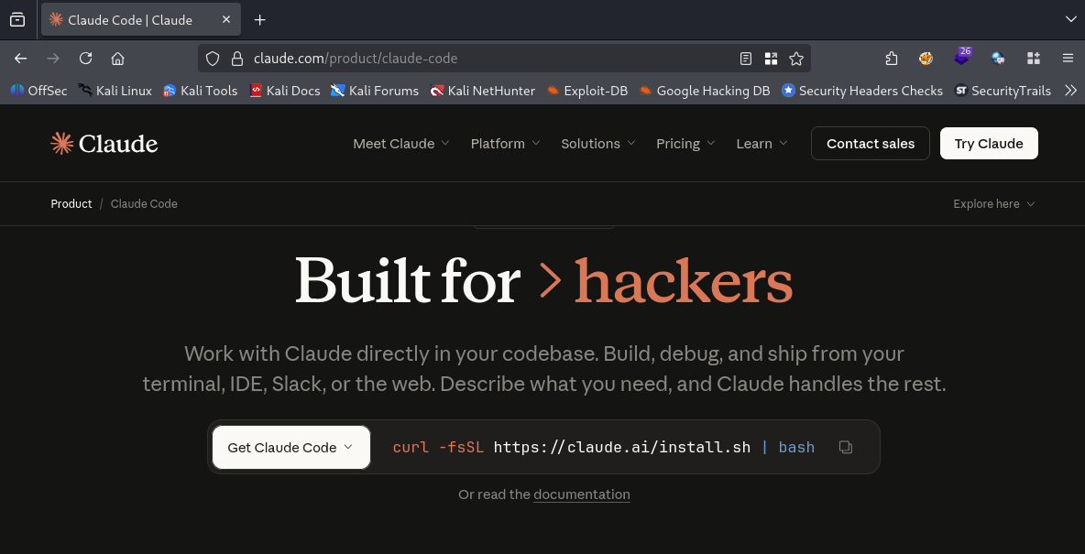The image size is (1085, 554).
Task: Open the Exploit-DB bookmark
Action: pos(586,91)
